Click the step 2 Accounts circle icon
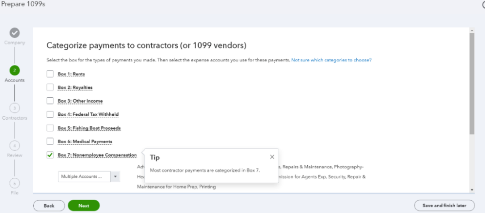This screenshot has width=487, height=213. coord(15,70)
